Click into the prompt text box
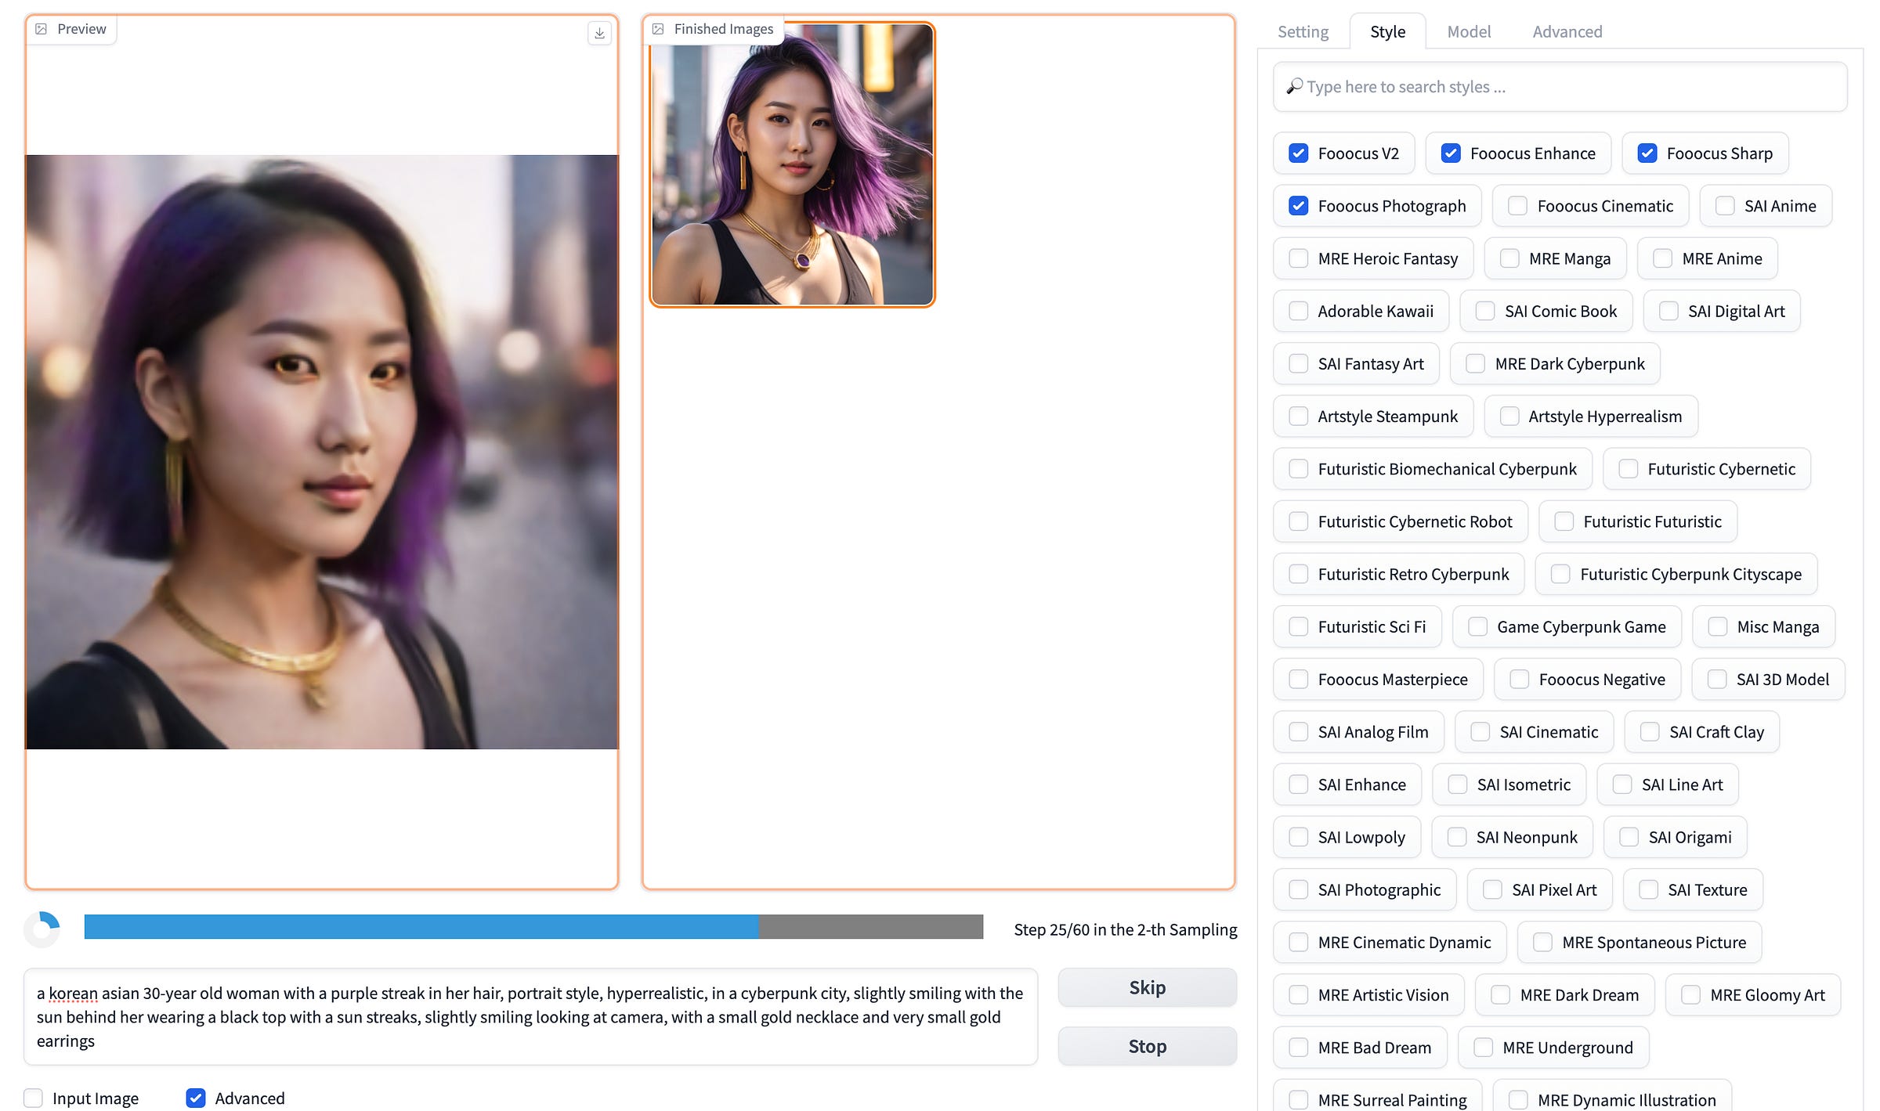This screenshot has height=1111, width=1880. click(x=530, y=1016)
